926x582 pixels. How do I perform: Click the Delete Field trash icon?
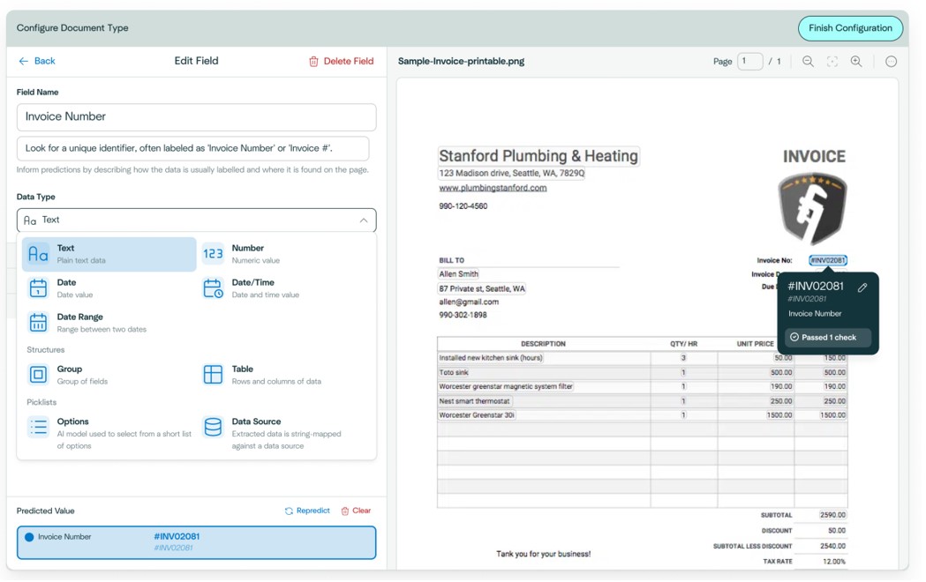315,61
